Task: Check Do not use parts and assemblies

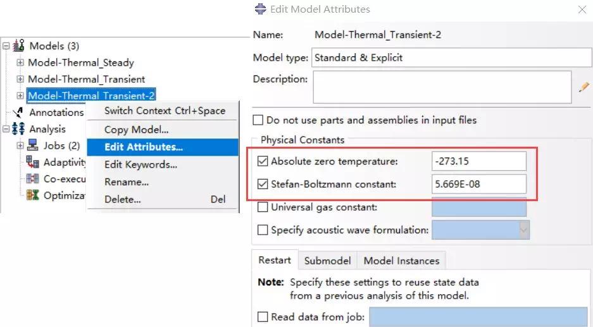Action: pos(258,120)
